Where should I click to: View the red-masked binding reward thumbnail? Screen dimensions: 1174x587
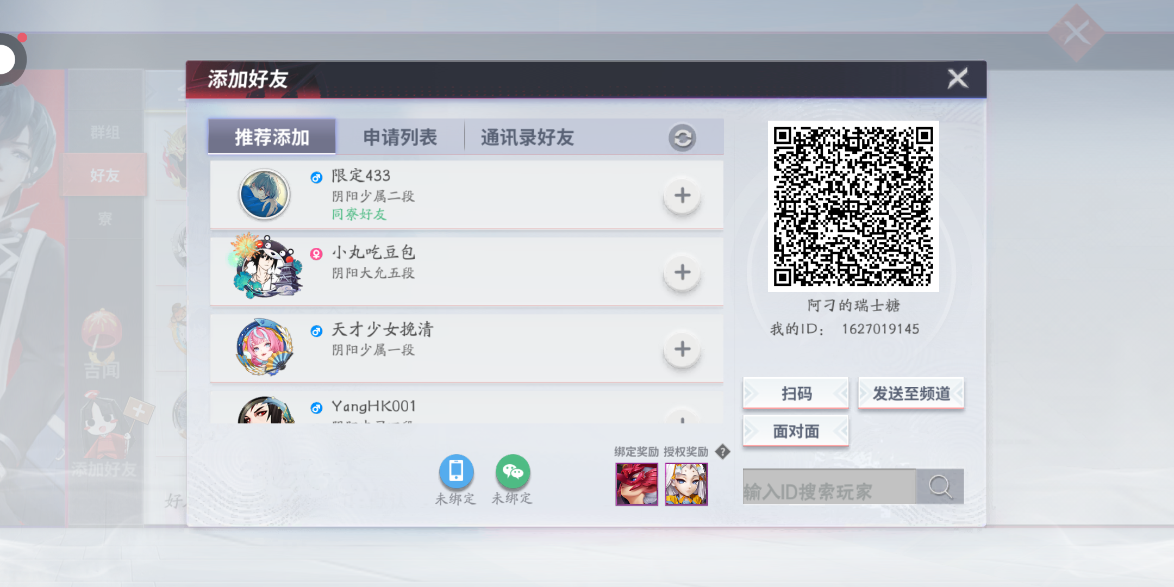tap(636, 484)
